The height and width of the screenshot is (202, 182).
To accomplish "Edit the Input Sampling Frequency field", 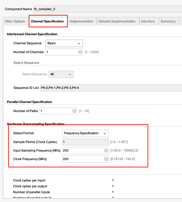I will (x=85, y=150).
